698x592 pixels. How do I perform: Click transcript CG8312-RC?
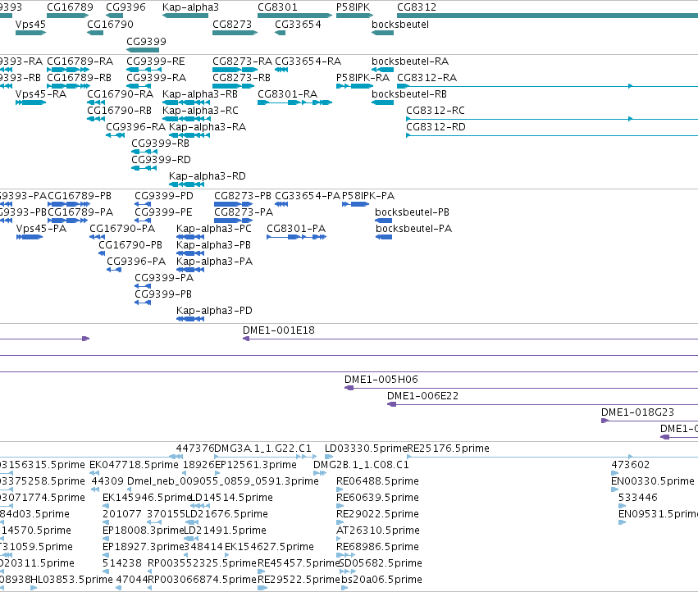coord(435,110)
